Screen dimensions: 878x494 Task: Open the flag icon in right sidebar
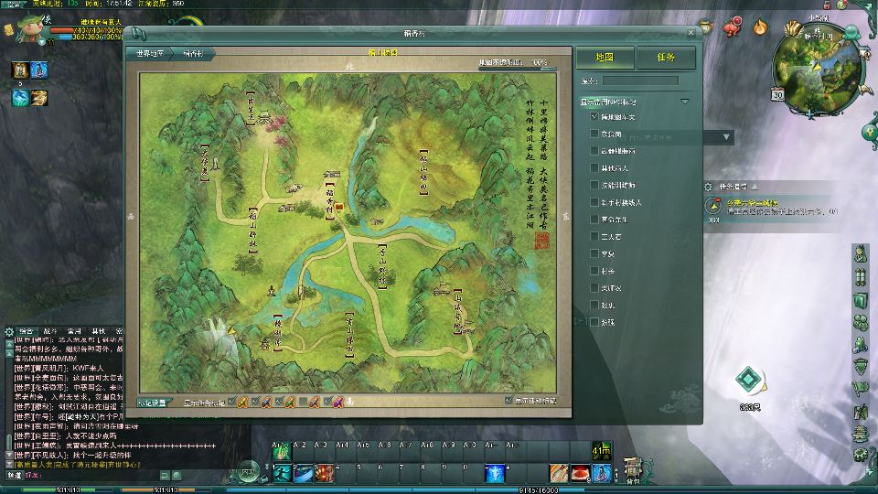coord(861,388)
